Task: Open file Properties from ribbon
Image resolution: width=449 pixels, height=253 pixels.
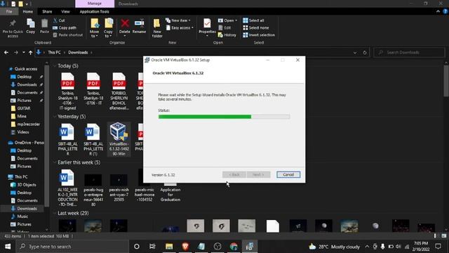Action: 207,28
